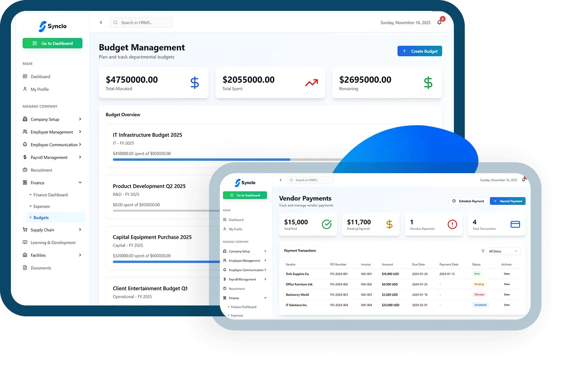
Task: Click the red overdue alert icon
Action: (452, 224)
